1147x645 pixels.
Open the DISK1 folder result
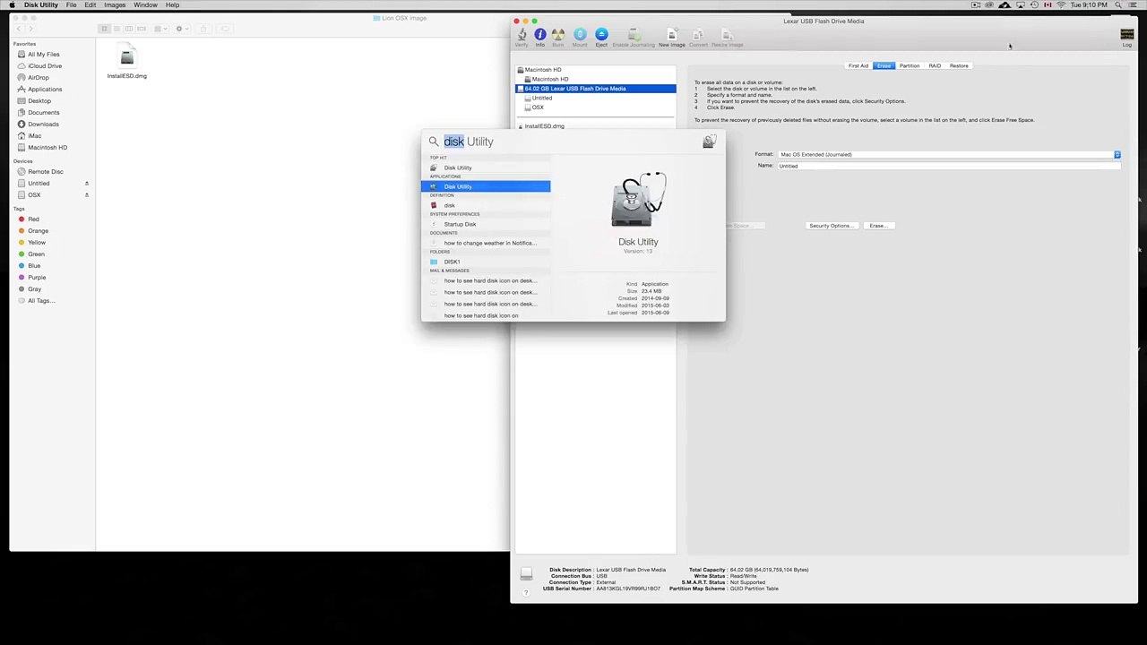[486, 262]
